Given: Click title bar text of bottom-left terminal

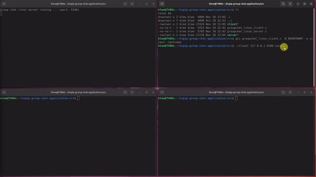Looking at the screenshot, I should click(x=79, y=92).
